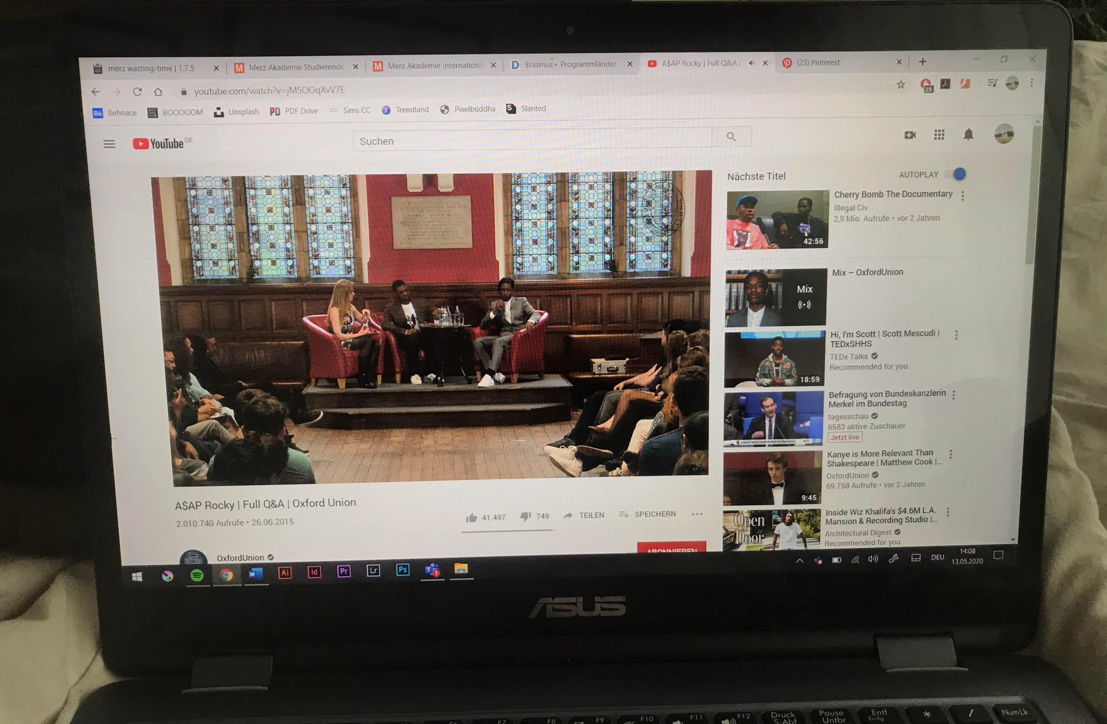Open the create video camera icon
1107x724 pixels.
point(910,135)
